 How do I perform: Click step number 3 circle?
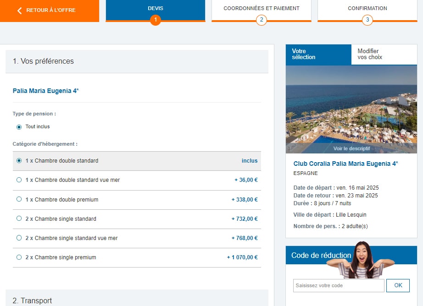tap(367, 20)
